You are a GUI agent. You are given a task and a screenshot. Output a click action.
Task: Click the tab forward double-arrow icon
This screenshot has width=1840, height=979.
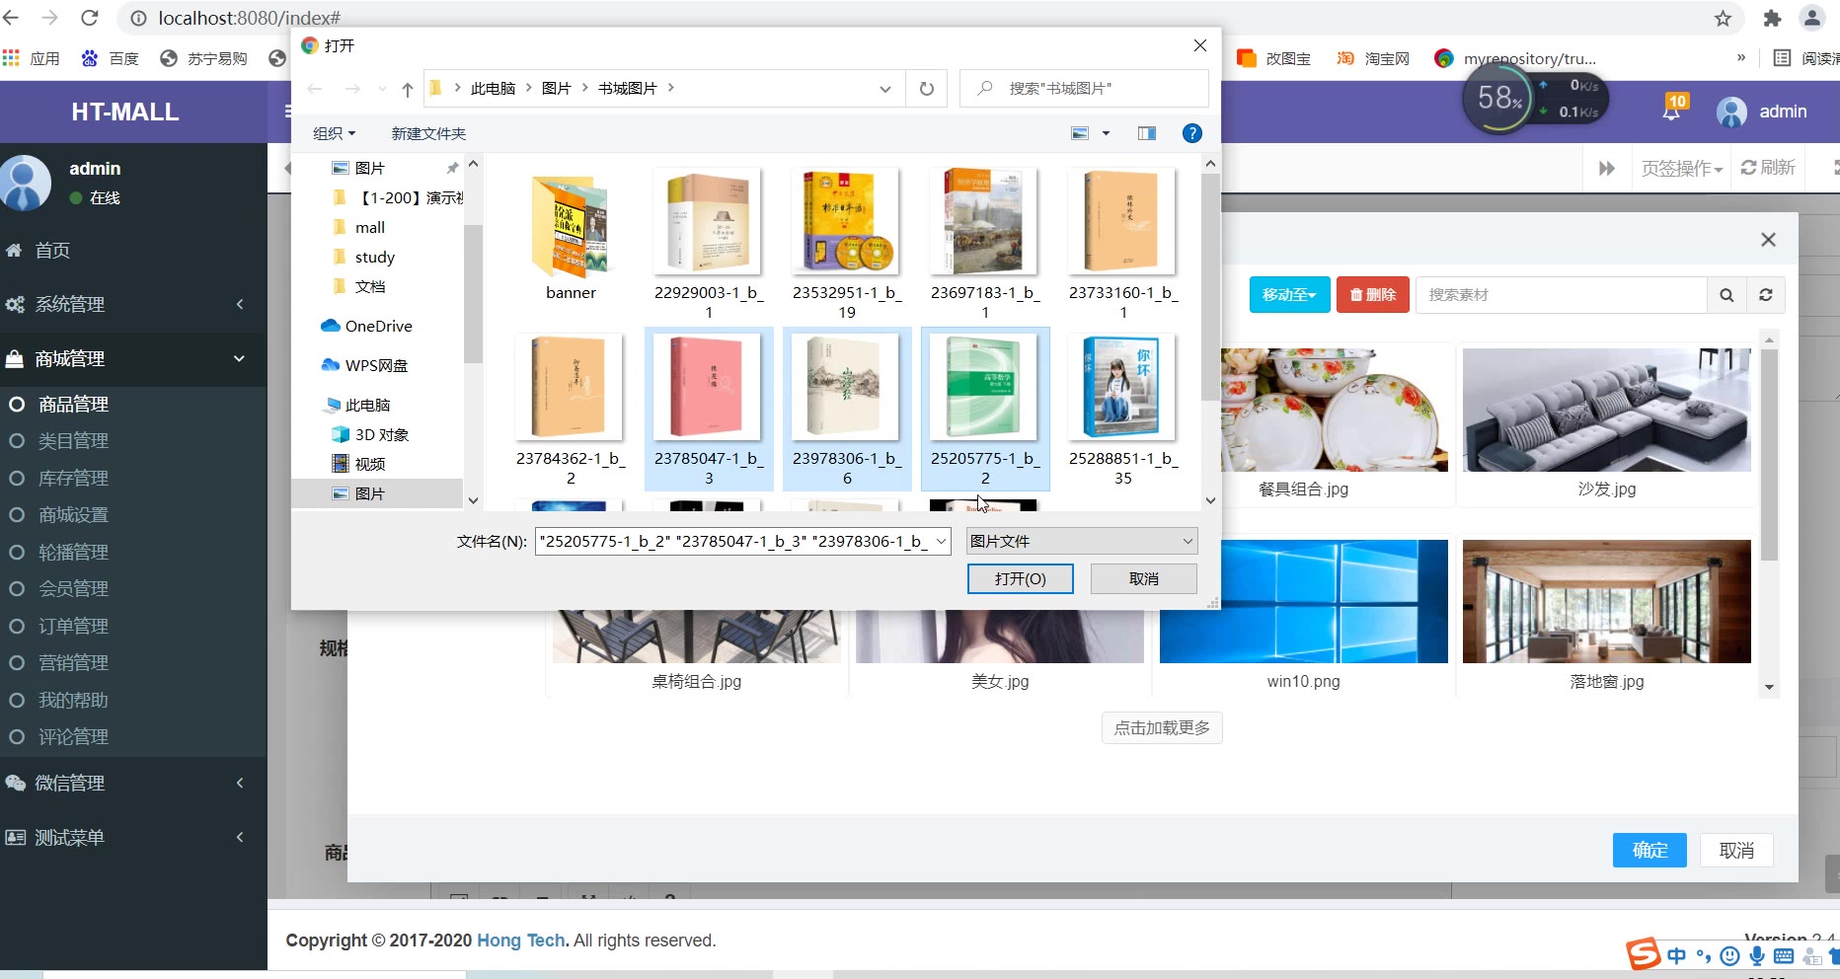(x=1606, y=169)
